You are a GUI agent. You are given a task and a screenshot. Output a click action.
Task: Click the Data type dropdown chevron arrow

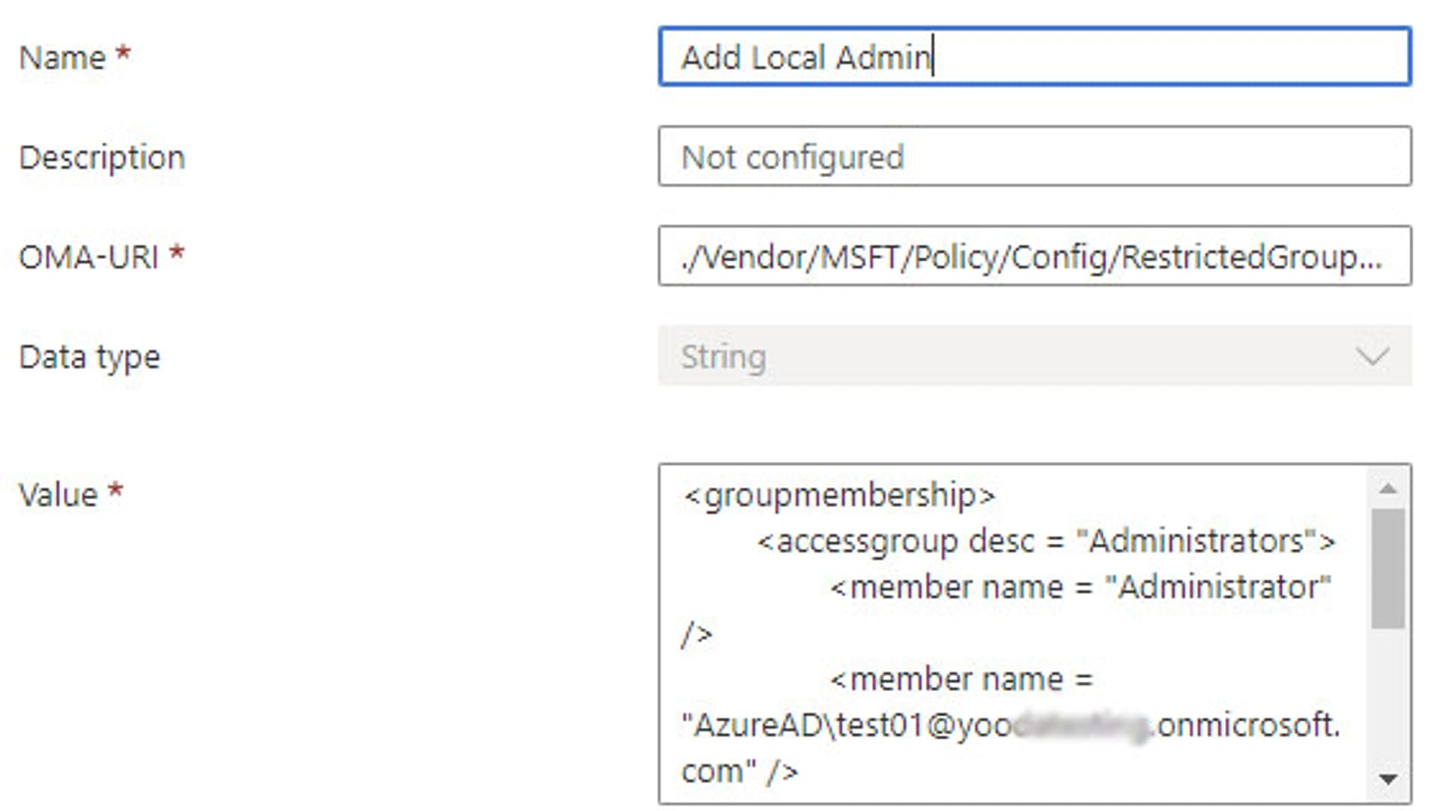pos(1372,356)
